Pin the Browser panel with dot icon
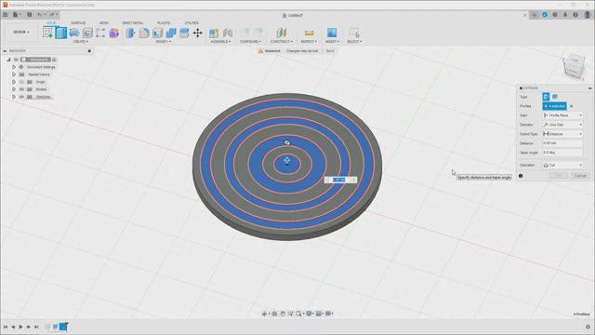Screen dimensions: 595x335 [x=89, y=51]
